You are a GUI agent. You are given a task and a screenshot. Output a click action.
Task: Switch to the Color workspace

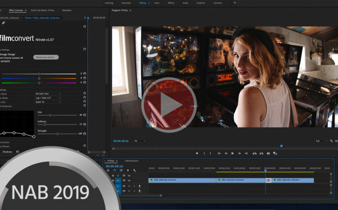pos(157,3)
